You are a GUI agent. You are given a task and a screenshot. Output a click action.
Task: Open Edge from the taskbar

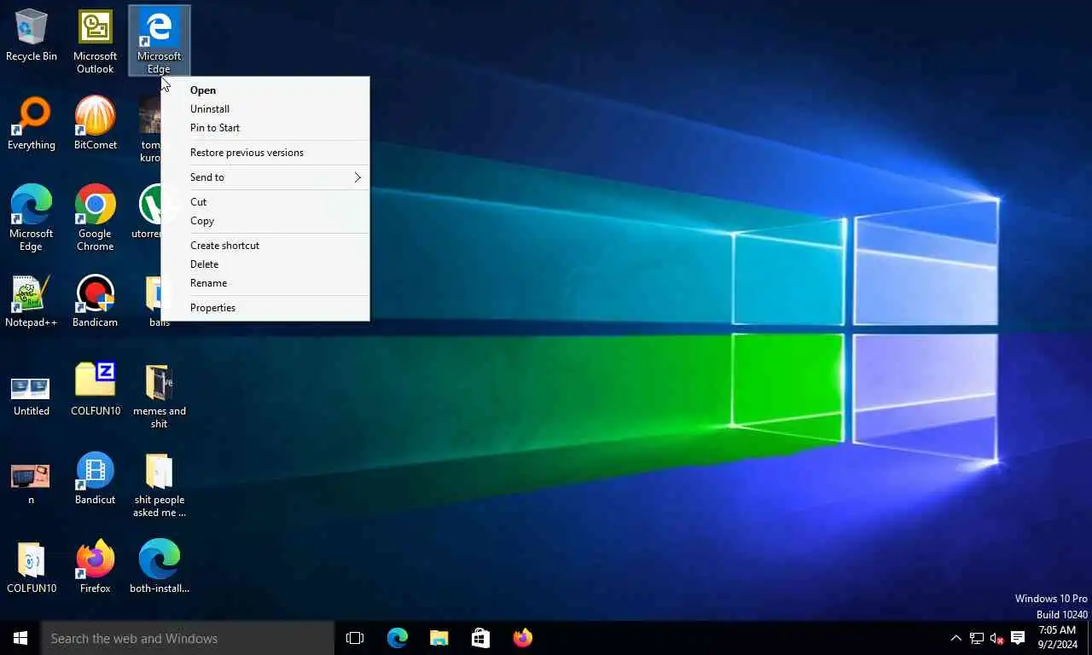pos(397,638)
